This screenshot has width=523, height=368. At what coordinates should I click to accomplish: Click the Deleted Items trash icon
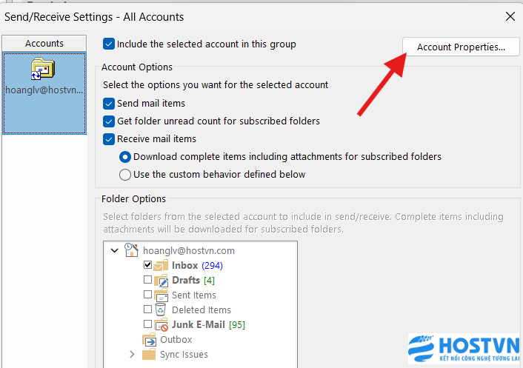click(161, 310)
